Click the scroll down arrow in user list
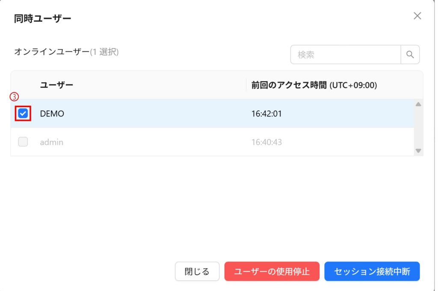The width and height of the screenshot is (438, 291). click(x=418, y=150)
